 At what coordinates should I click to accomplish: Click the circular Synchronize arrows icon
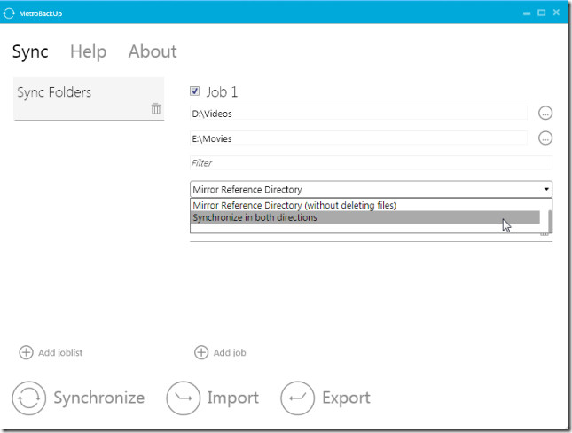point(28,398)
